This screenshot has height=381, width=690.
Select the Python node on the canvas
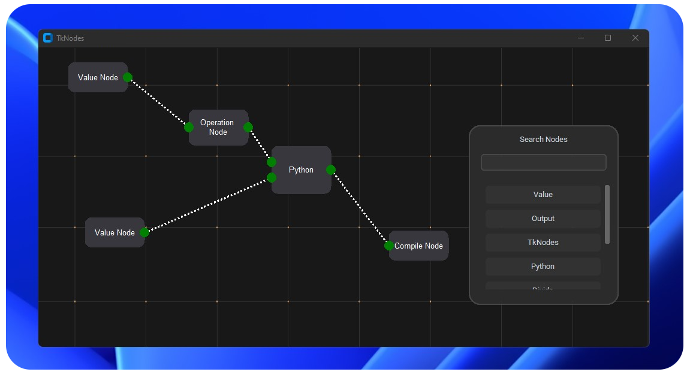pyautogui.click(x=301, y=170)
